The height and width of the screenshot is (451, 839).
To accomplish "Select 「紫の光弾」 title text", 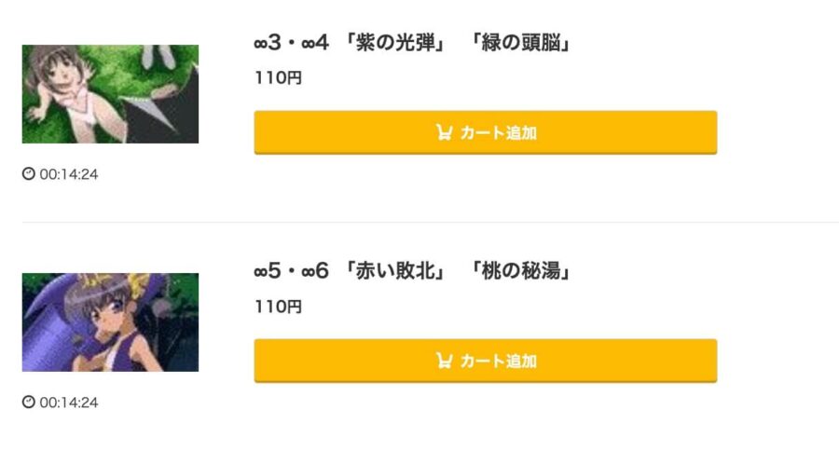I will tap(395, 42).
